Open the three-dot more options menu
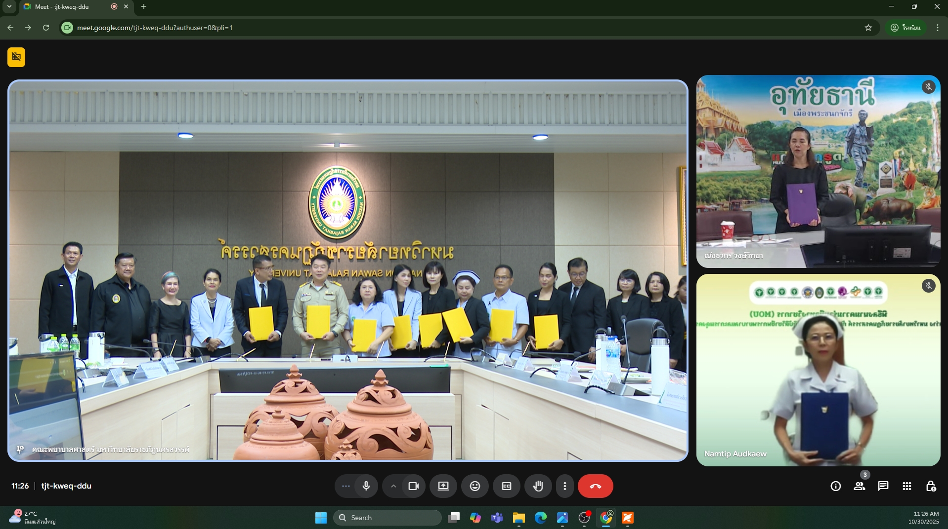 point(564,486)
